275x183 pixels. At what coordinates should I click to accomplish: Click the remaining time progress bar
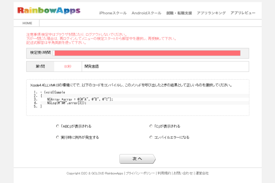(x=147, y=53)
